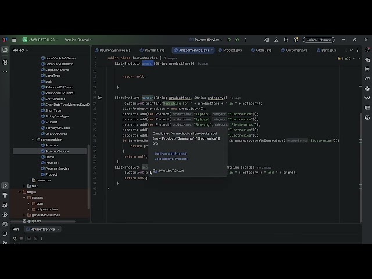The width and height of the screenshot is (372, 279).
Task: Choose boolean add(Product) candidate
Action: pyautogui.click(x=171, y=153)
